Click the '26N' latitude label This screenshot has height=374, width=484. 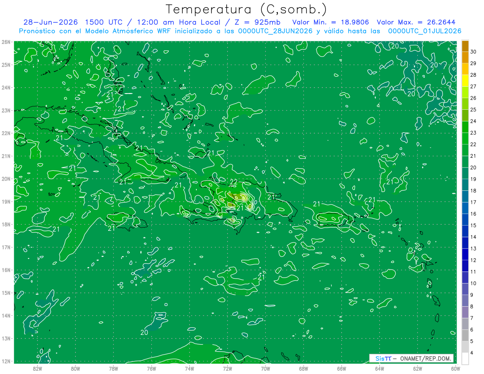6,42
